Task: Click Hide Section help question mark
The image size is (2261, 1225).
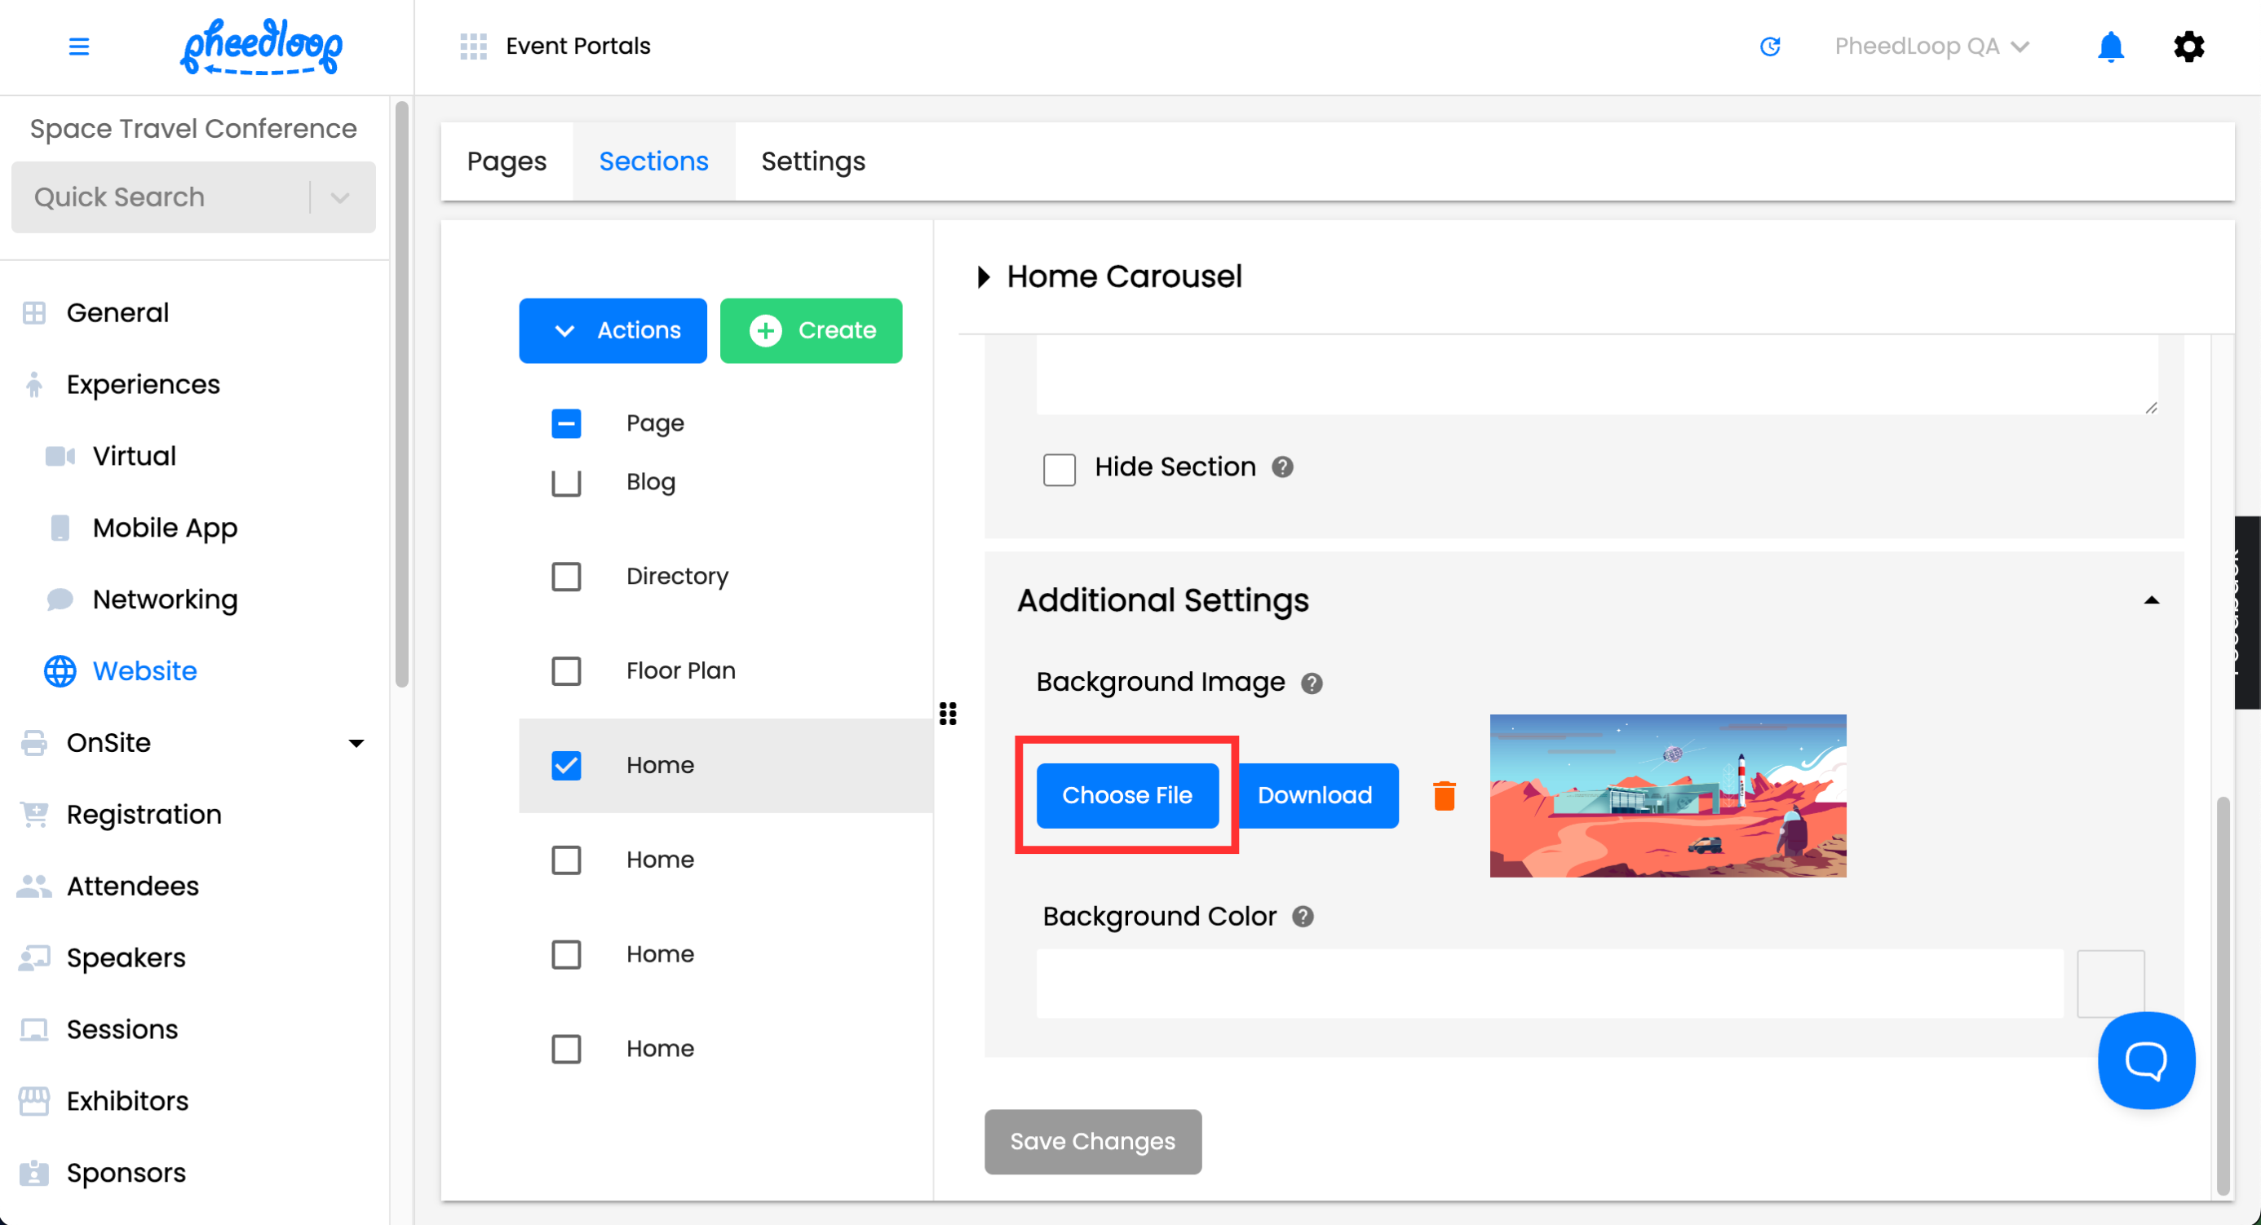Action: coord(1282,467)
